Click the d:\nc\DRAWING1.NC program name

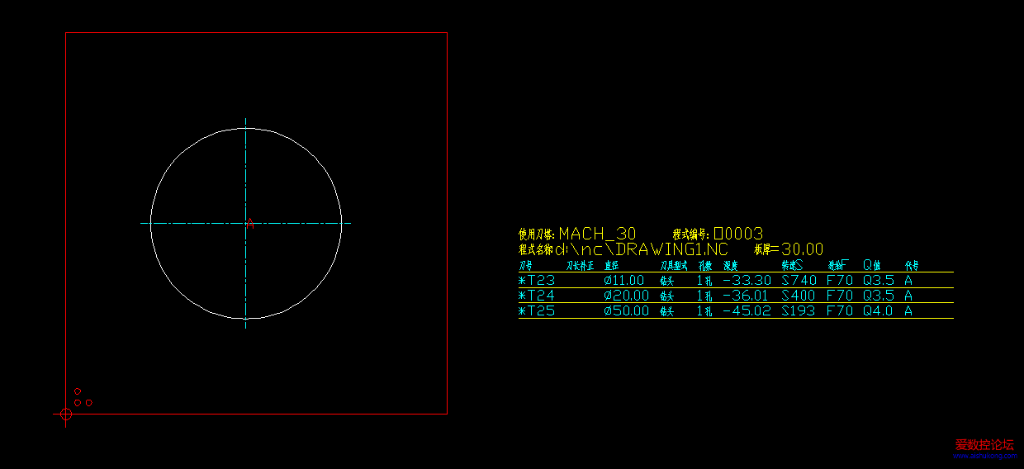[x=642, y=249]
